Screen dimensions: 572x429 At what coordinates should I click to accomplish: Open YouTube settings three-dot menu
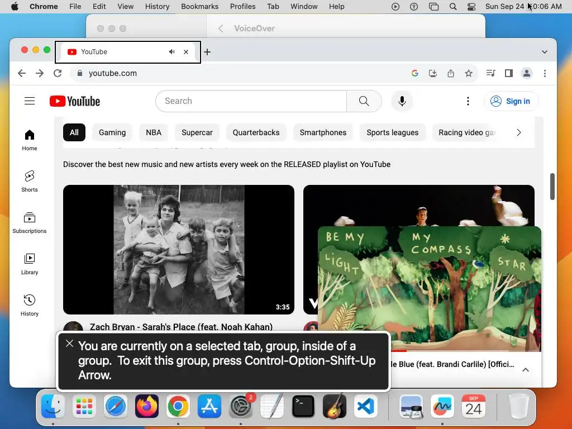click(468, 101)
